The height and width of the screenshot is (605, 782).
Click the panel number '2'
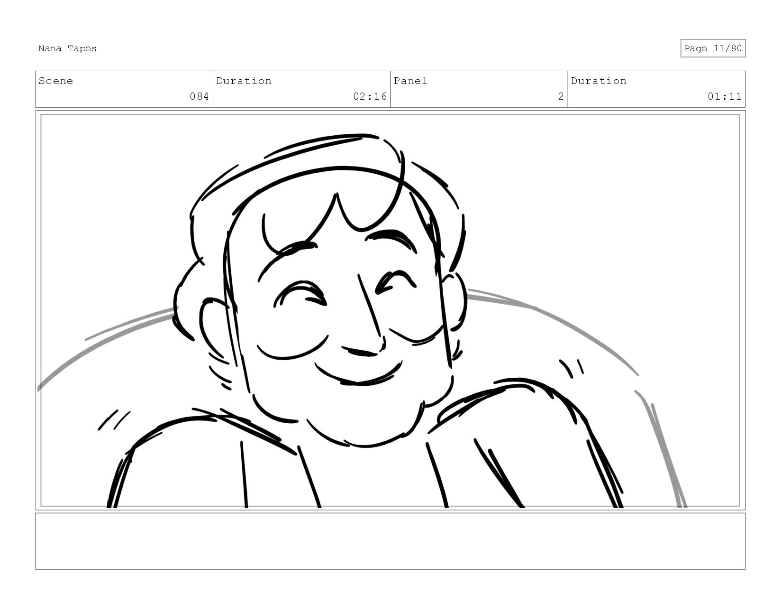tap(561, 96)
